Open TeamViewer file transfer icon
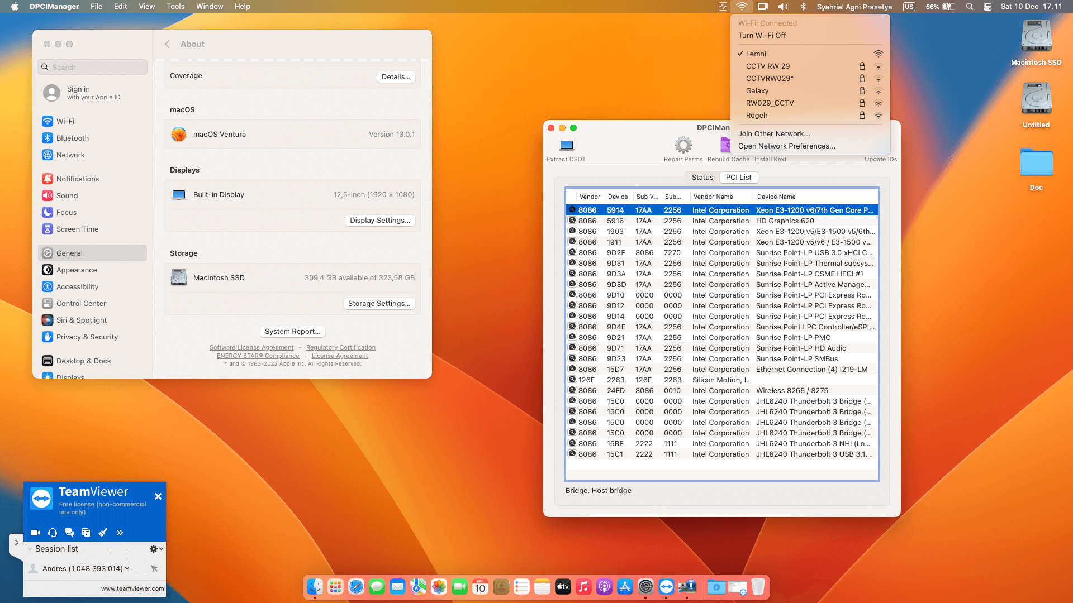1073x603 pixels. pyautogui.click(x=86, y=533)
